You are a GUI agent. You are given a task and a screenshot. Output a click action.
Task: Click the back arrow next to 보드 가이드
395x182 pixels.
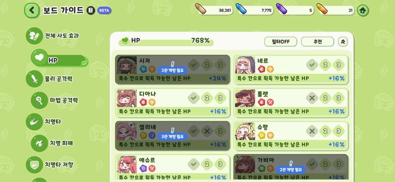tap(32, 11)
